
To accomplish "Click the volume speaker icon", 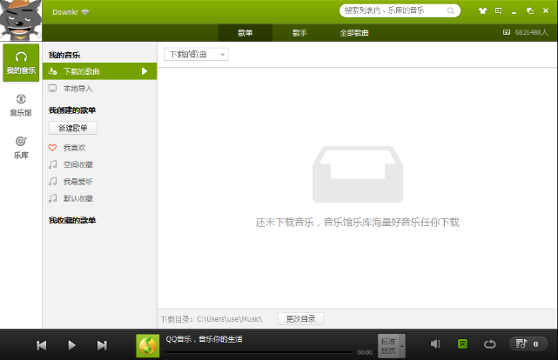I will [x=435, y=343].
